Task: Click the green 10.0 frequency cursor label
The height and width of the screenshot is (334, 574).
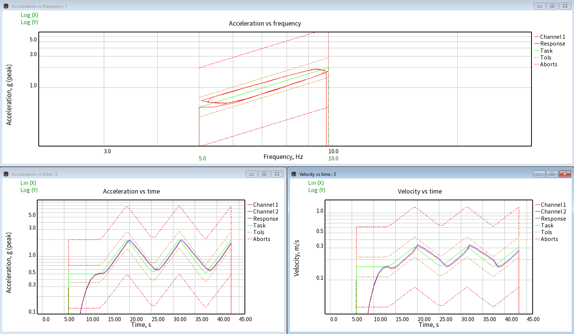Action: pos(333,159)
